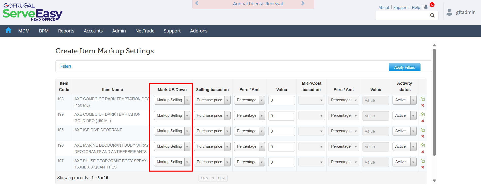Screen dimensions: 481x187
Task: Click the page scrollbar down arrow
Action: (434, 181)
